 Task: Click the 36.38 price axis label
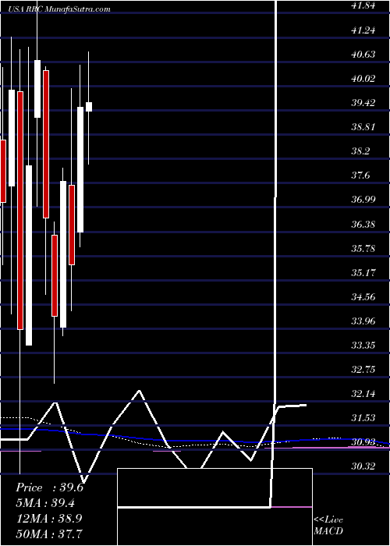(x=363, y=224)
